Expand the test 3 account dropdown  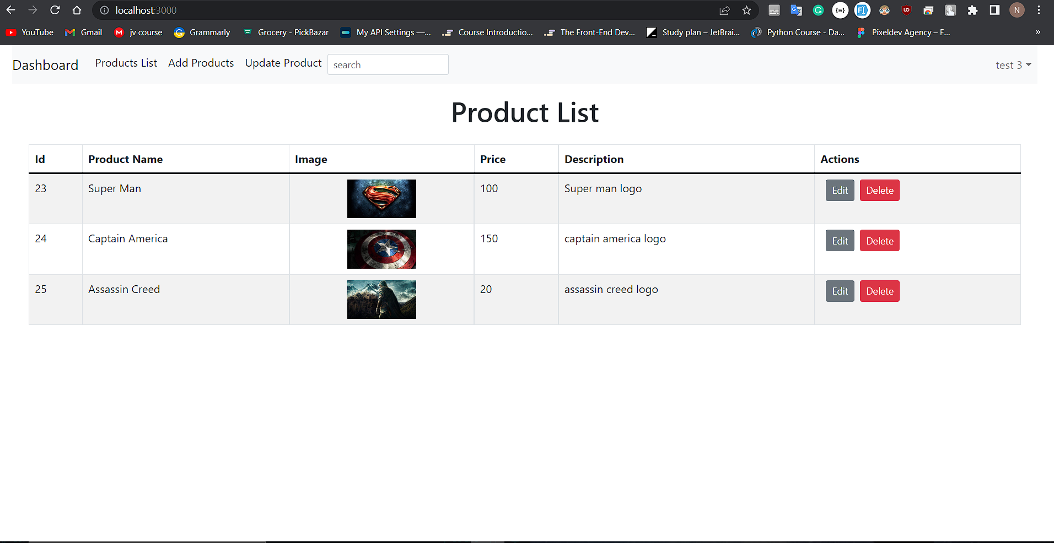point(1013,64)
